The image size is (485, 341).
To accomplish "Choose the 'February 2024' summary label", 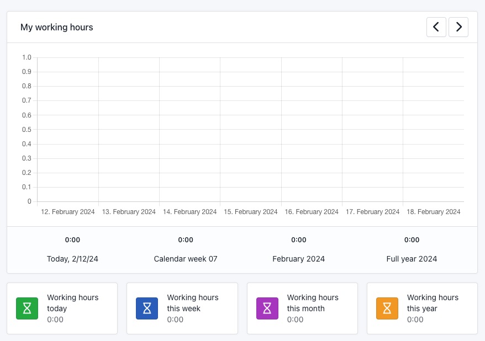I will 298,259.
